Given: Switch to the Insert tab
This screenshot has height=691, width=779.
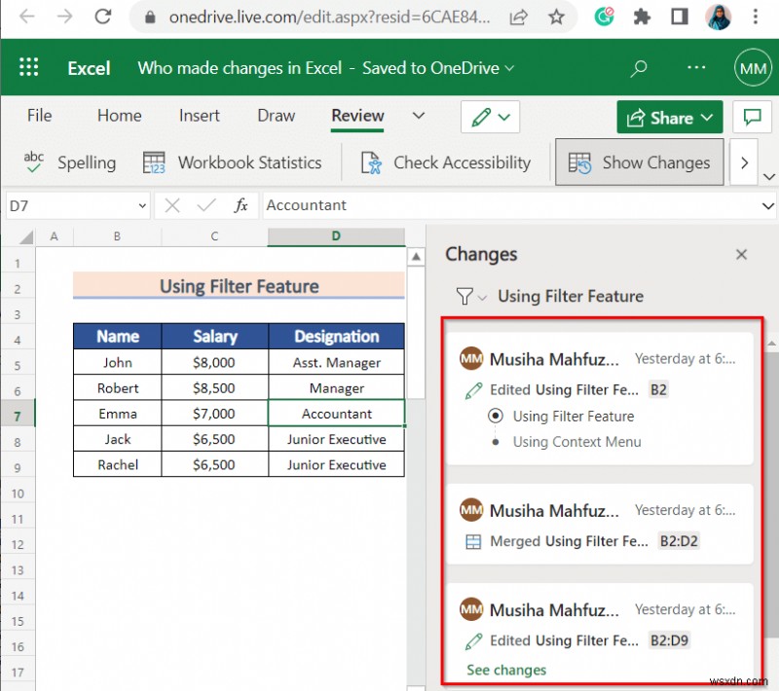Looking at the screenshot, I should pyautogui.click(x=199, y=115).
